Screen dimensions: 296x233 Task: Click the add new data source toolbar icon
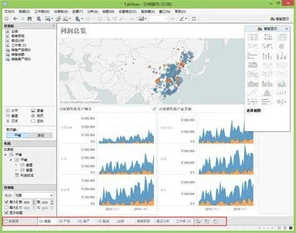click(x=39, y=19)
